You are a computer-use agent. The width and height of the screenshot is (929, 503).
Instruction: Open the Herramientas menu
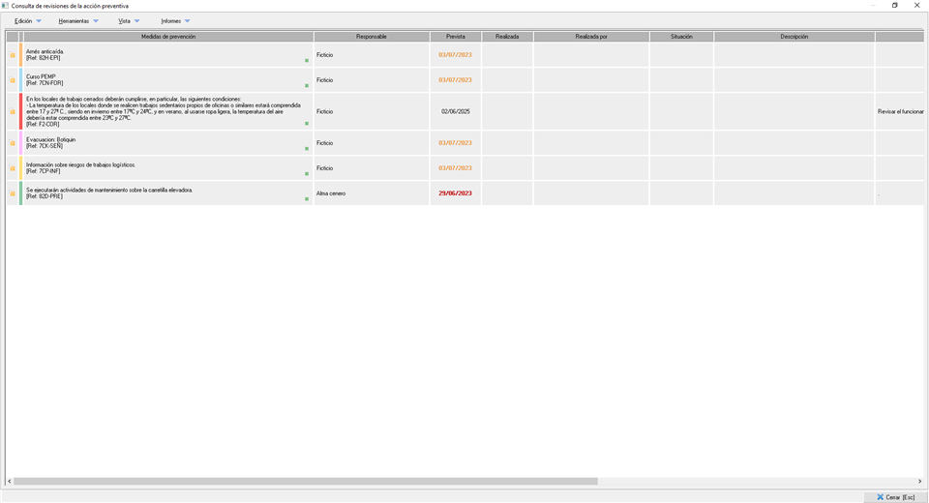(x=78, y=21)
